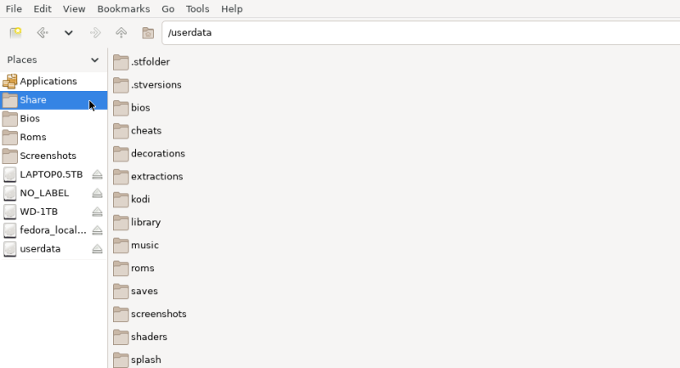Viewport: 680px width, 368px height.
Task: Open the View menu
Action: tap(74, 8)
